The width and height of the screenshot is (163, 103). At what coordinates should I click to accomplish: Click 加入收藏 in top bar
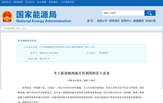click(42, 2)
